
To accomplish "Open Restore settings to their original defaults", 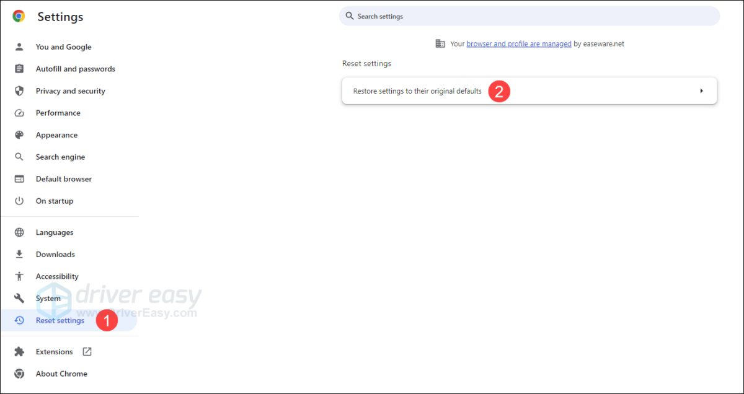I will coord(417,91).
